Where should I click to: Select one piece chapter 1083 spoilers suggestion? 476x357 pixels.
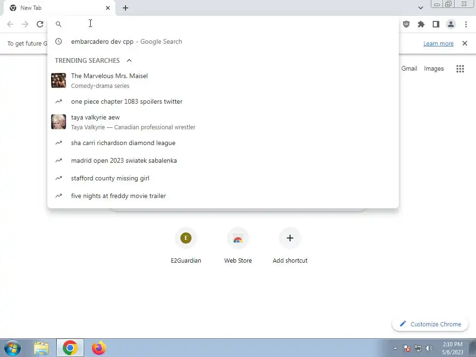[223, 102]
